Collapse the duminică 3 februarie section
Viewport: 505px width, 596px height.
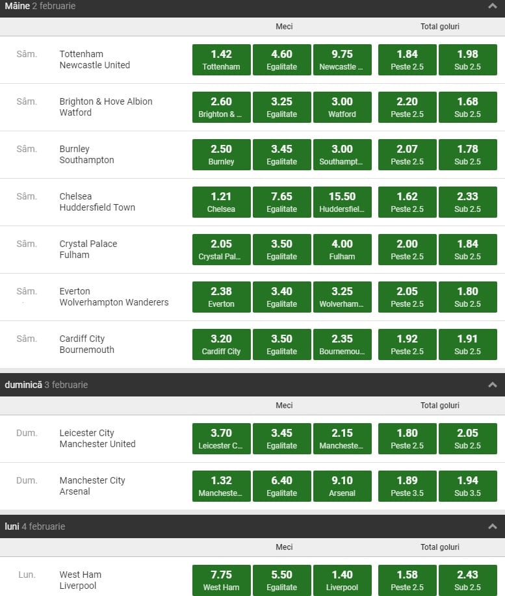(492, 385)
